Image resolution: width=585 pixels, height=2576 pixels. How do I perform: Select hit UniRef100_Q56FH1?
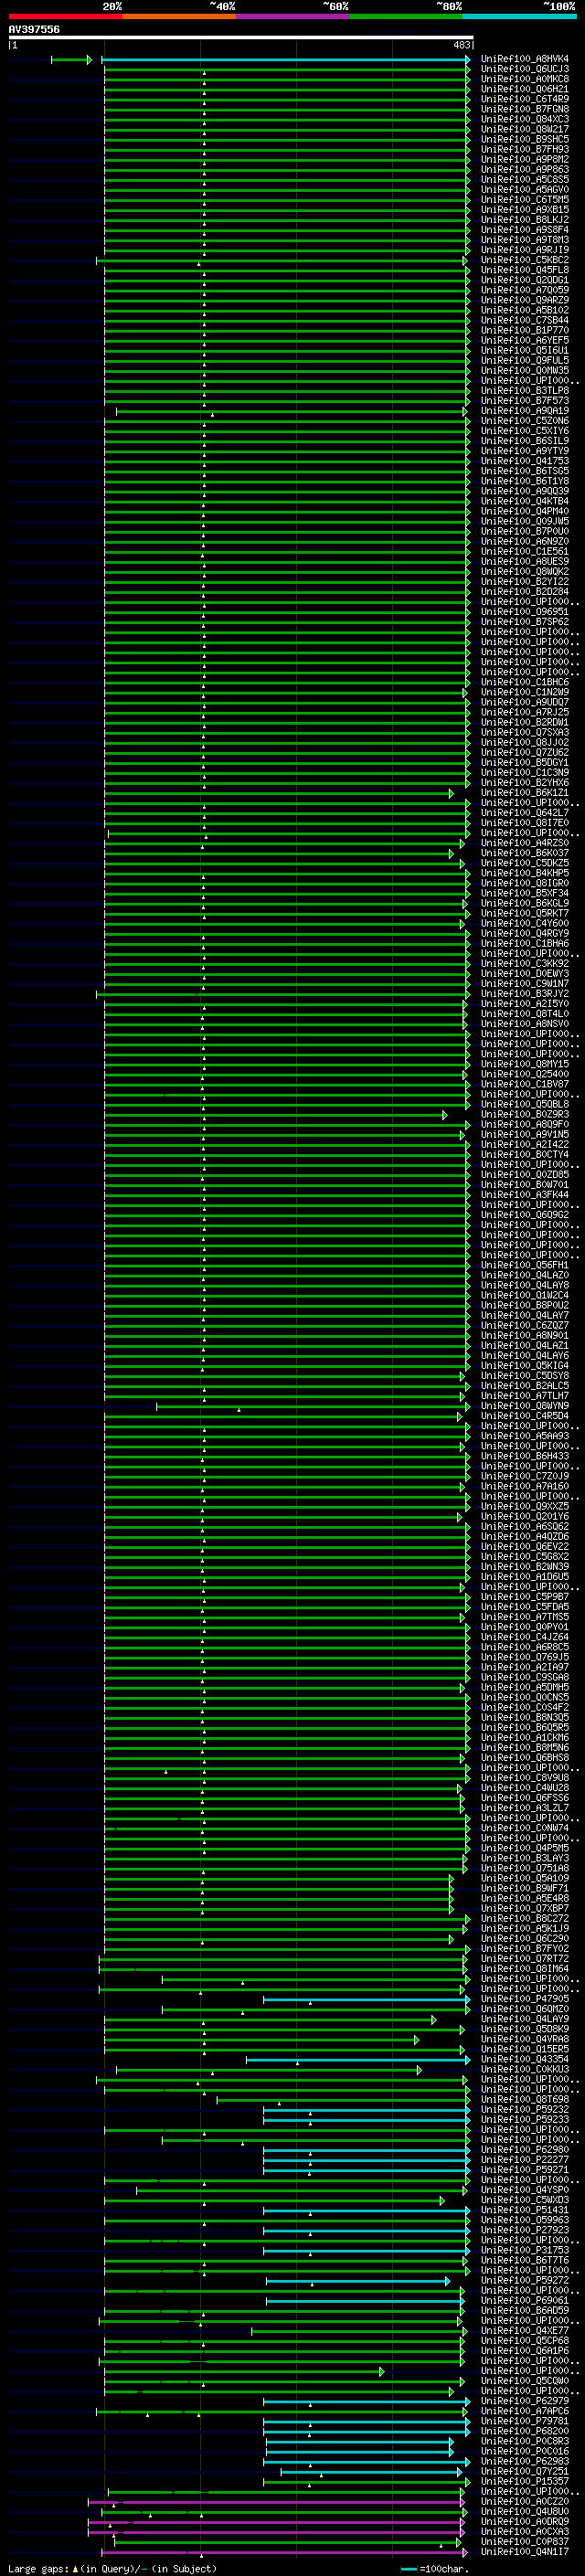524,1265
